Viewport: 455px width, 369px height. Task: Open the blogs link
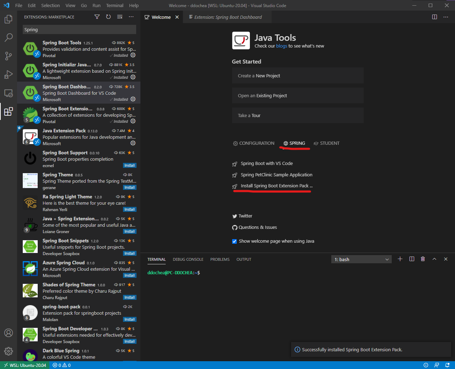[282, 46]
